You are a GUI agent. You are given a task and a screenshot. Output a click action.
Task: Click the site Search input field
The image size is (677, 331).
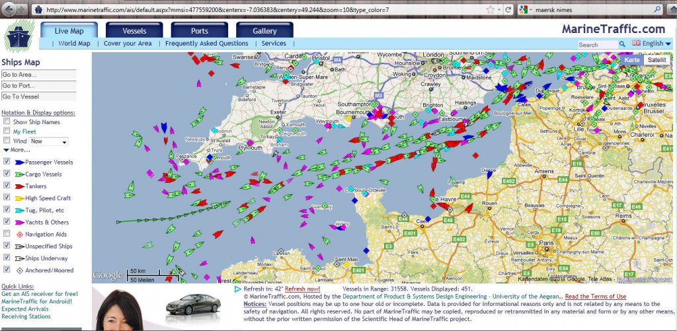tap(598, 44)
